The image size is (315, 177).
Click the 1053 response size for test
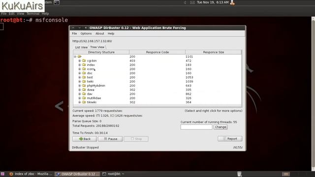189,77
